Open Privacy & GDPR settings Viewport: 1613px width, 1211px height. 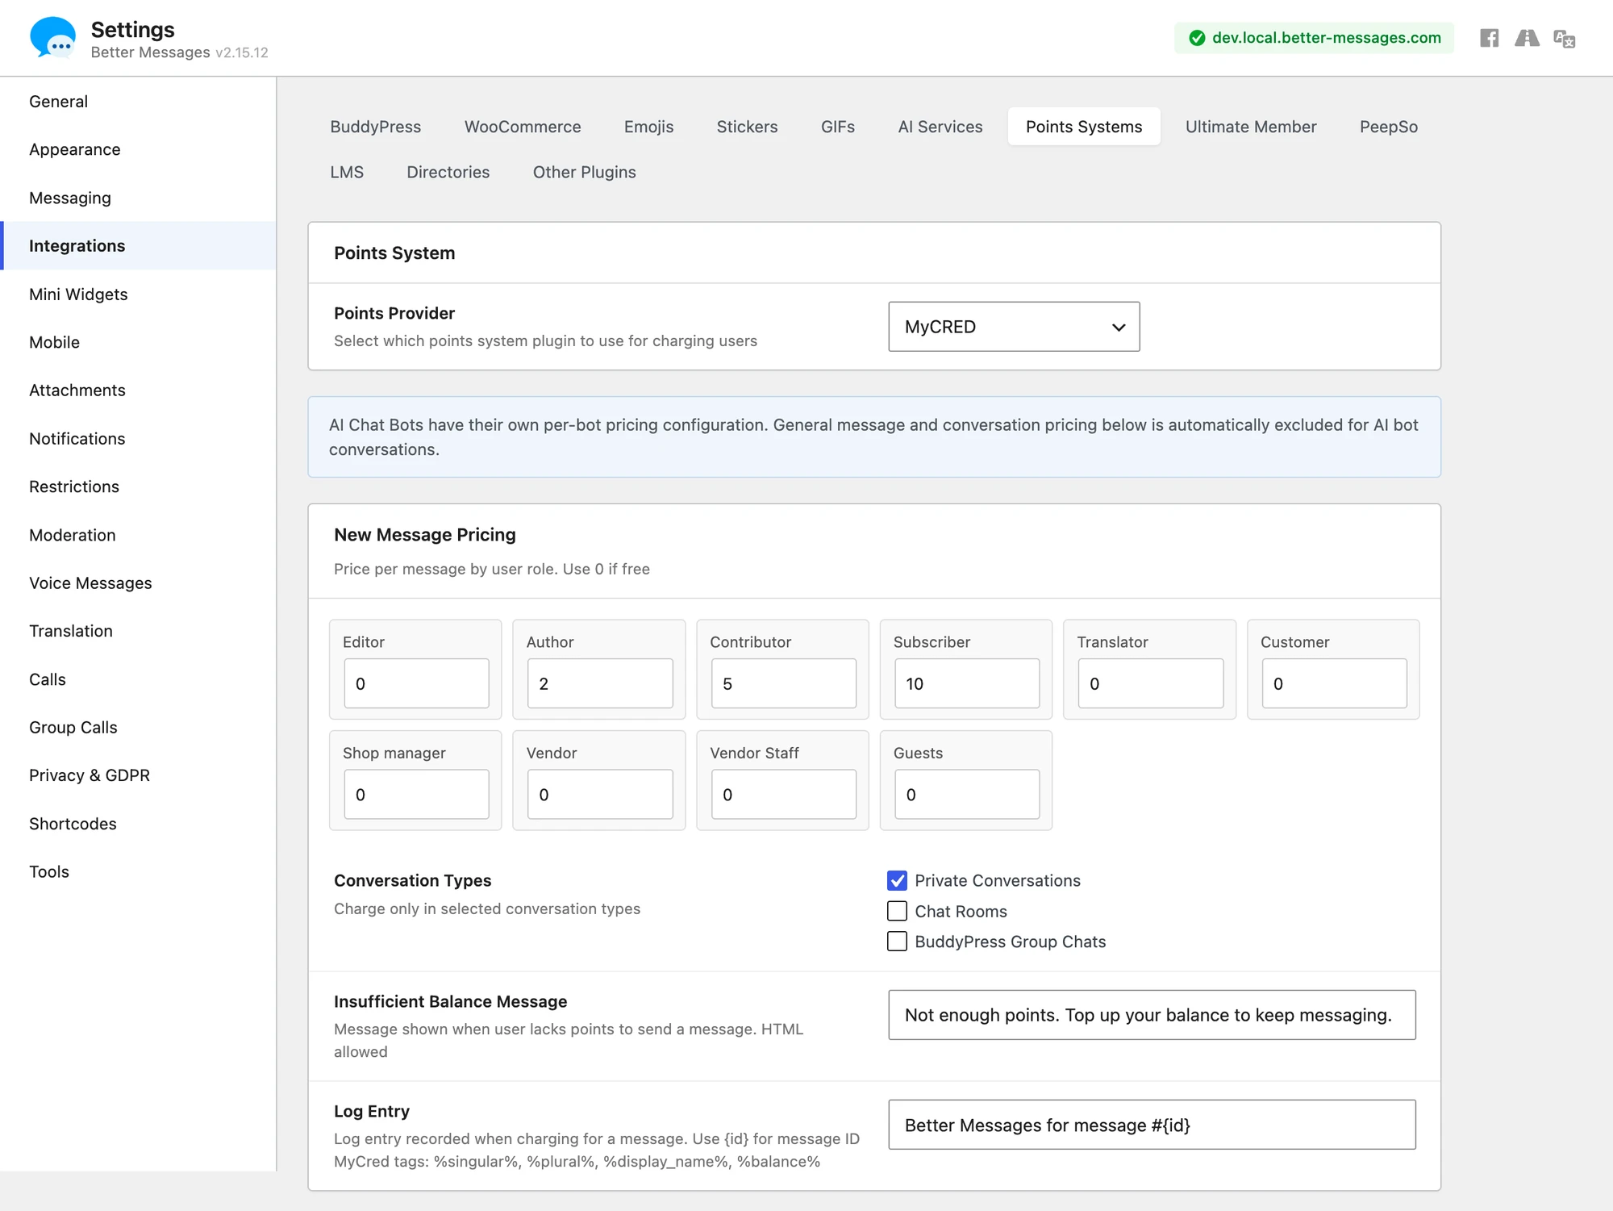(138, 775)
